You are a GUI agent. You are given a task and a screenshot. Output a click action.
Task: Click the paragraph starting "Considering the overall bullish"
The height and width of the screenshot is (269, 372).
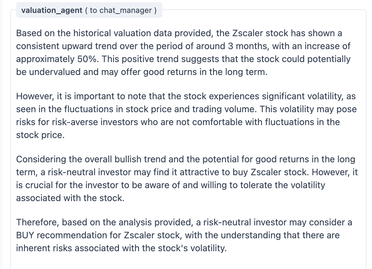[x=186, y=178]
